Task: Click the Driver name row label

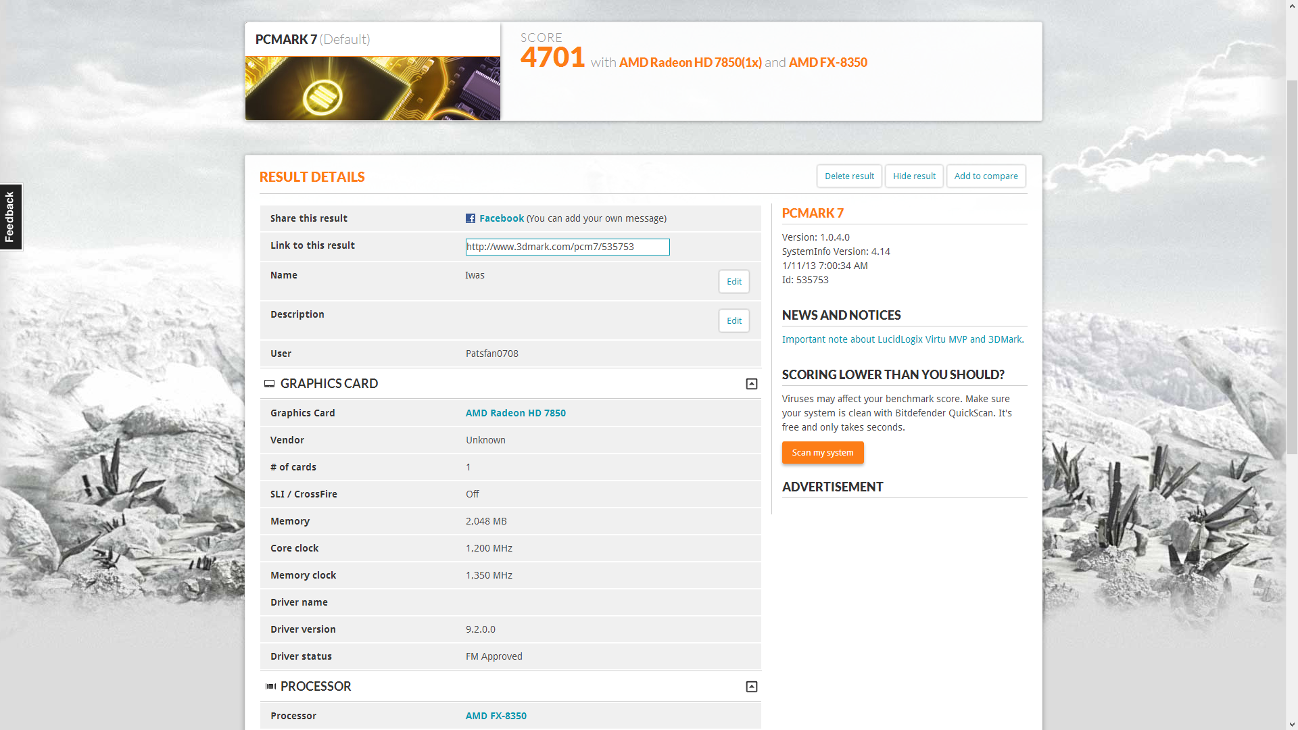Action: click(x=299, y=602)
